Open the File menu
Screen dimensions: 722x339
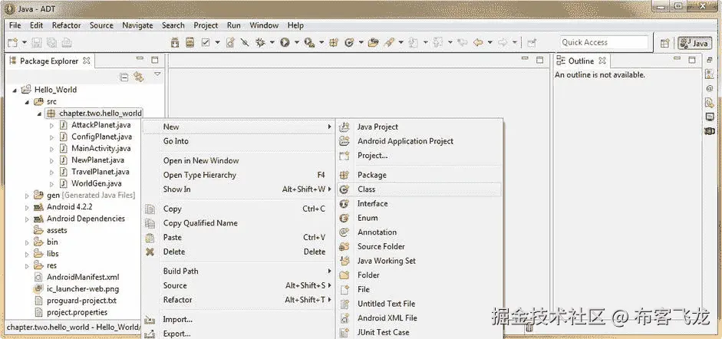(15, 25)
